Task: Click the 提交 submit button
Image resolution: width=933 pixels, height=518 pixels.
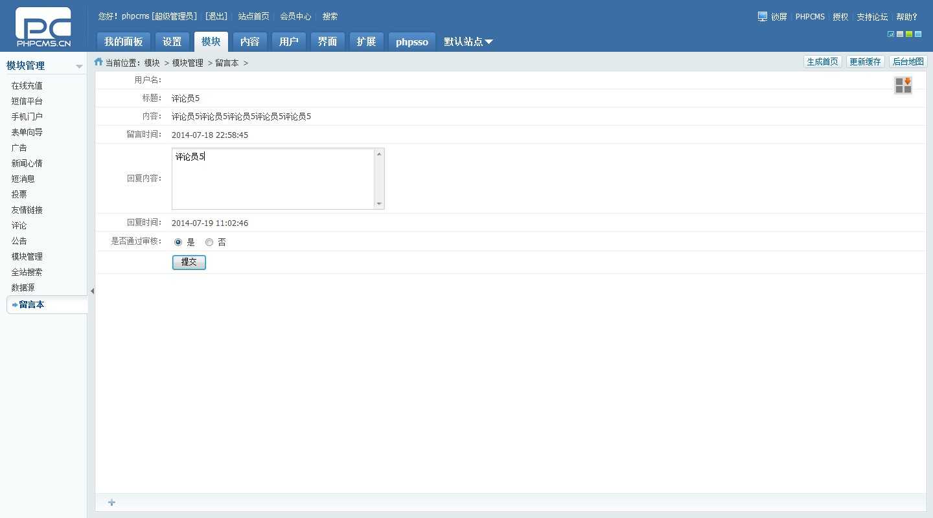Action: (x=189, y=262)
